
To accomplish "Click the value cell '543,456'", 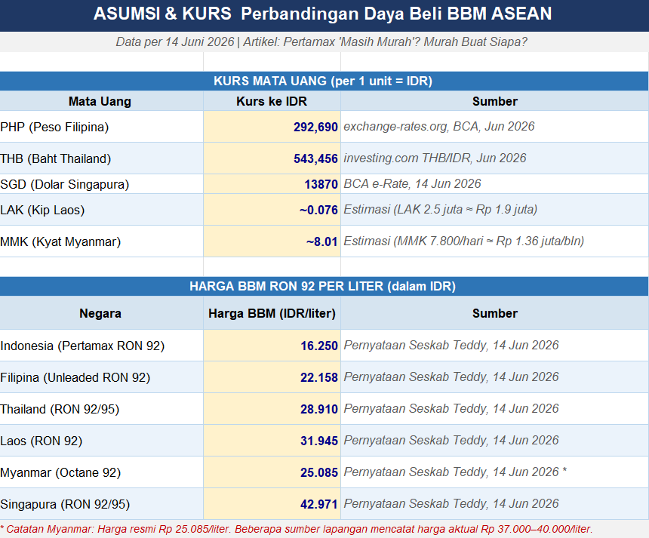I will [272, 158].
